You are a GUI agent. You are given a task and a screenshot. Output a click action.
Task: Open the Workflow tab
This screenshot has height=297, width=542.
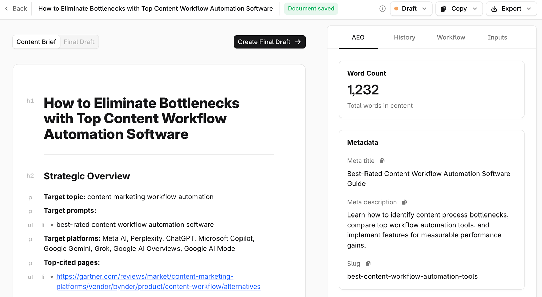click(451, 37)
